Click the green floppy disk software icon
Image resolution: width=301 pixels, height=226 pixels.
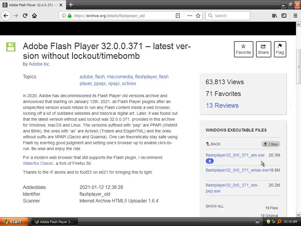click(11, 47)
